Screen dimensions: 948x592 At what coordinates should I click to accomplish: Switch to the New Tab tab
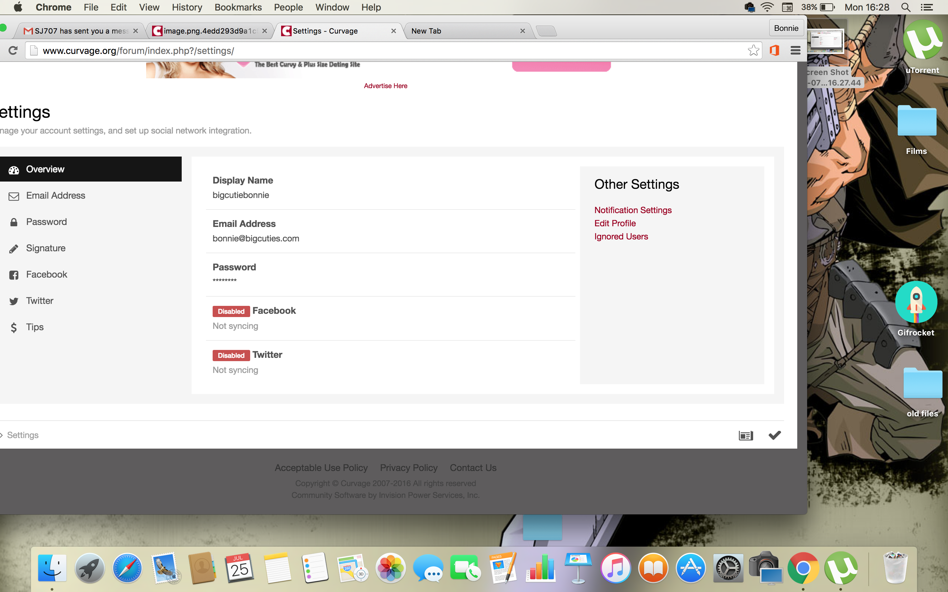point(465,31)
